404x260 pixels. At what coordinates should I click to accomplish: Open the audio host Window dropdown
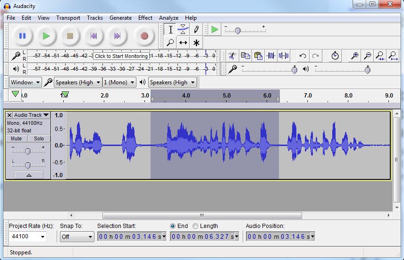[25, 82]
